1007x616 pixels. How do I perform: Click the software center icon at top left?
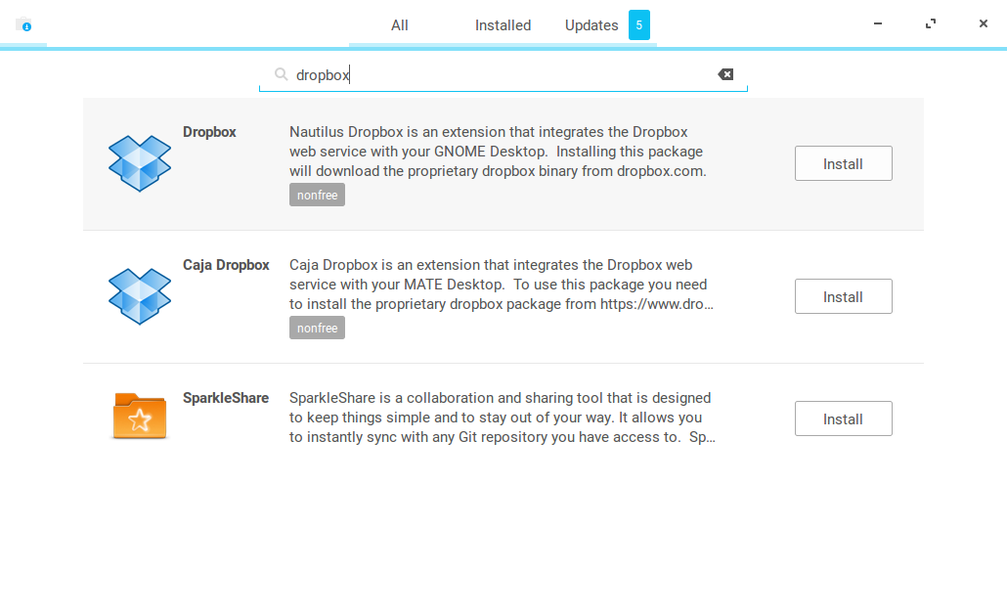pyautogui.click(x=23, y=25)
